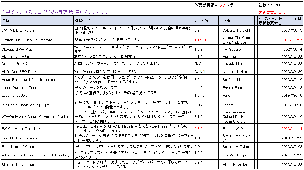Select the red version '1.16.41'
The height and width of the screenshot is (170, 304).
tap(200, 40)
